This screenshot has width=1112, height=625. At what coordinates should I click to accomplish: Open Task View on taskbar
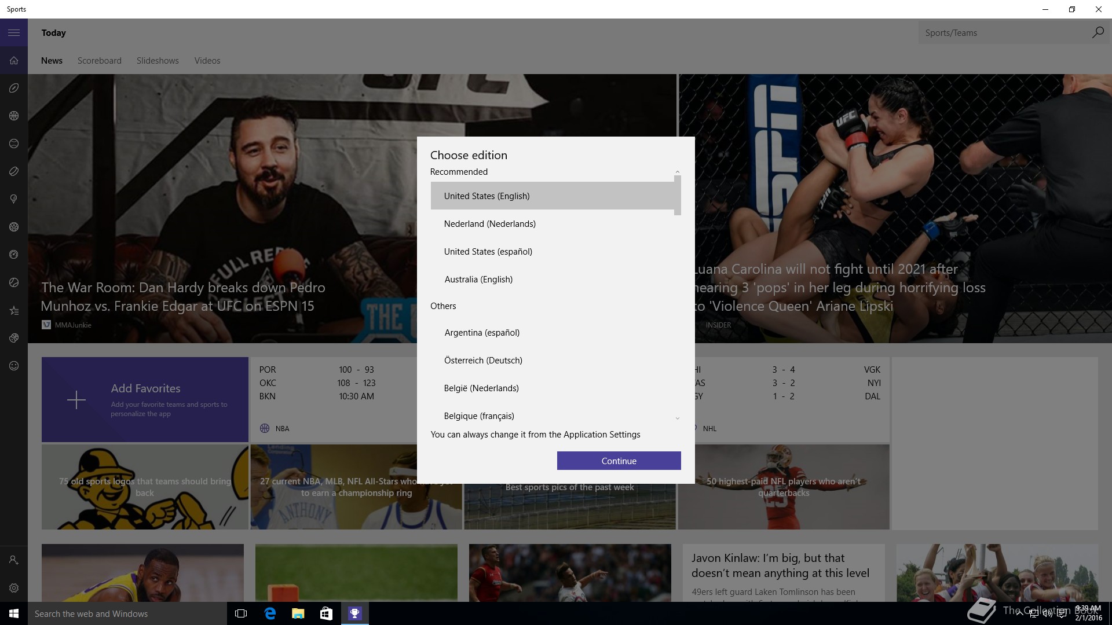(241, 613)
